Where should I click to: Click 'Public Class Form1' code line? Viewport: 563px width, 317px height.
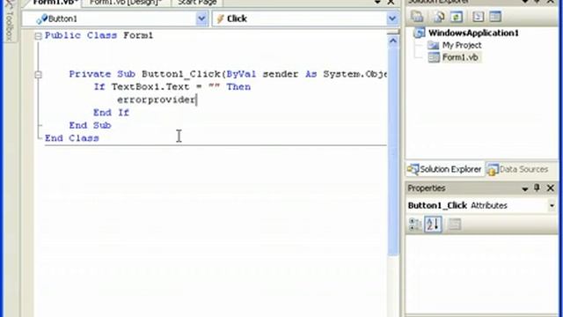tap(99, 35)
